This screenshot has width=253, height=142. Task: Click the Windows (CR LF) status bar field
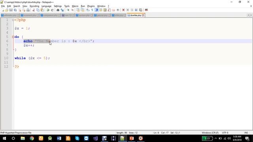tap(210, 133)
